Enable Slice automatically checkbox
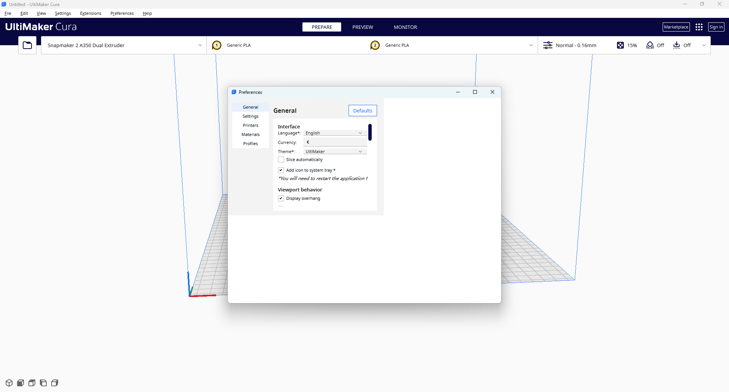 click(x=281, y=160)
